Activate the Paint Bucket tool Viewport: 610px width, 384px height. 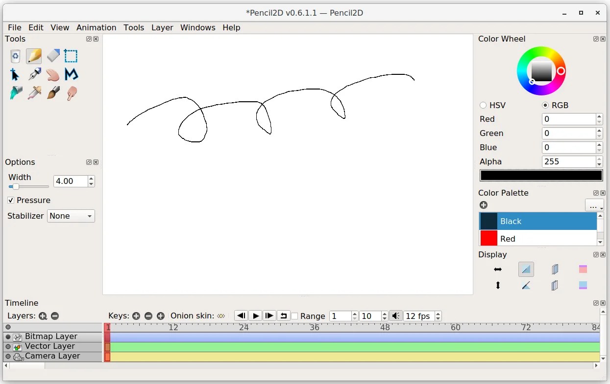[15, 93]
